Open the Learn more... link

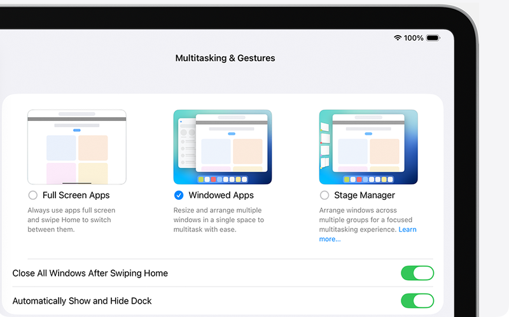(407, 230)
